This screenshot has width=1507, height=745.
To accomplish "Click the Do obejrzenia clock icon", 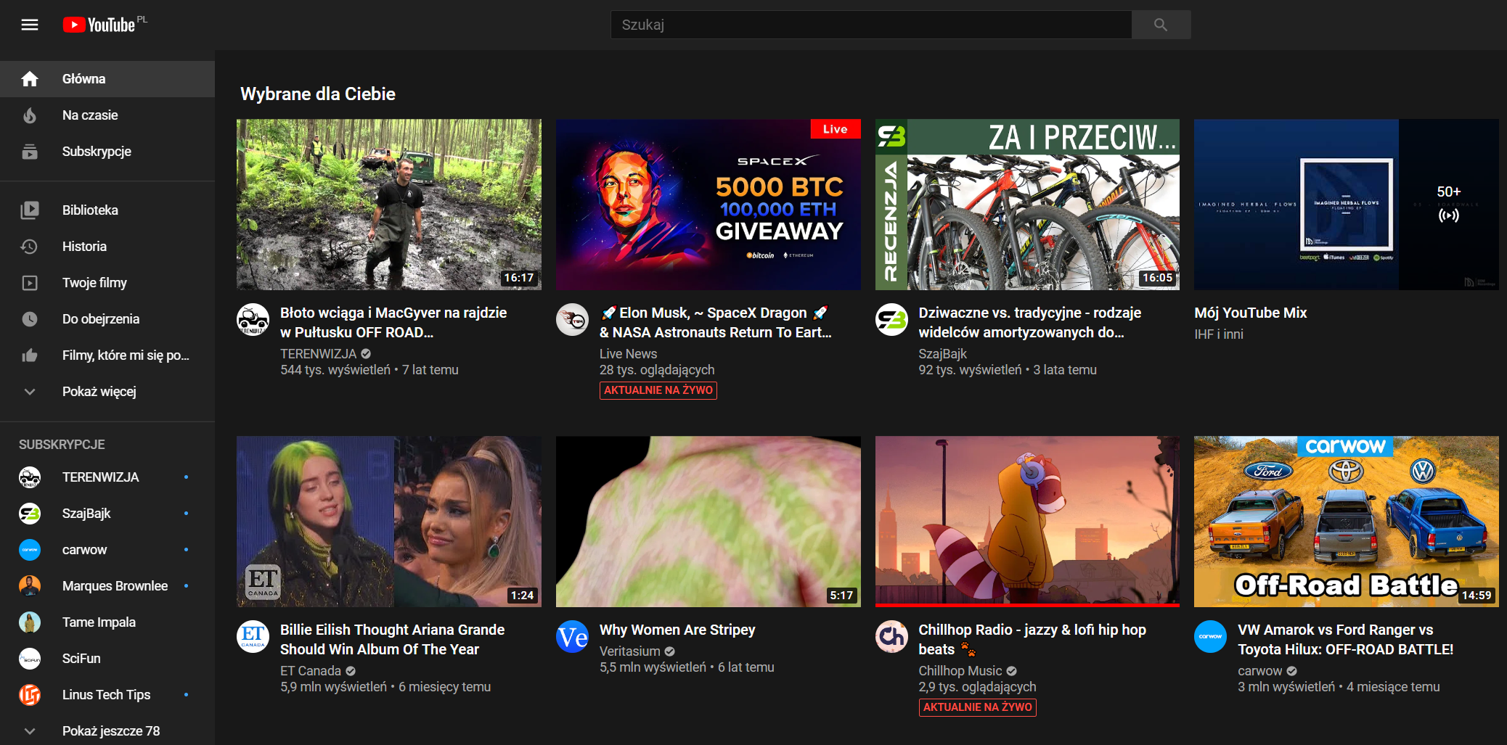I will tap(30, 319).
